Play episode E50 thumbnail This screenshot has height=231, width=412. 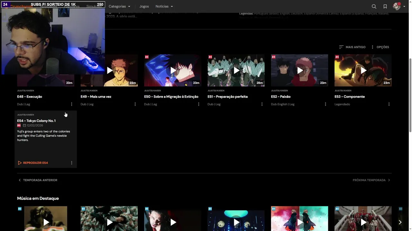(173, 70)
